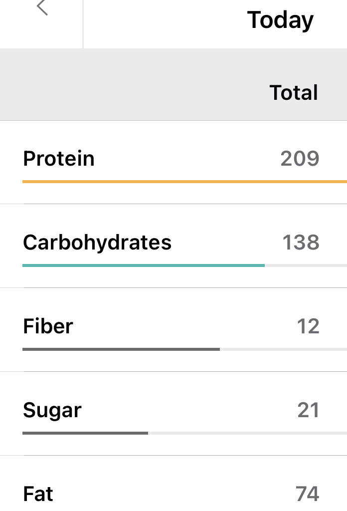Click the Total column header

(x=294, y=93)
